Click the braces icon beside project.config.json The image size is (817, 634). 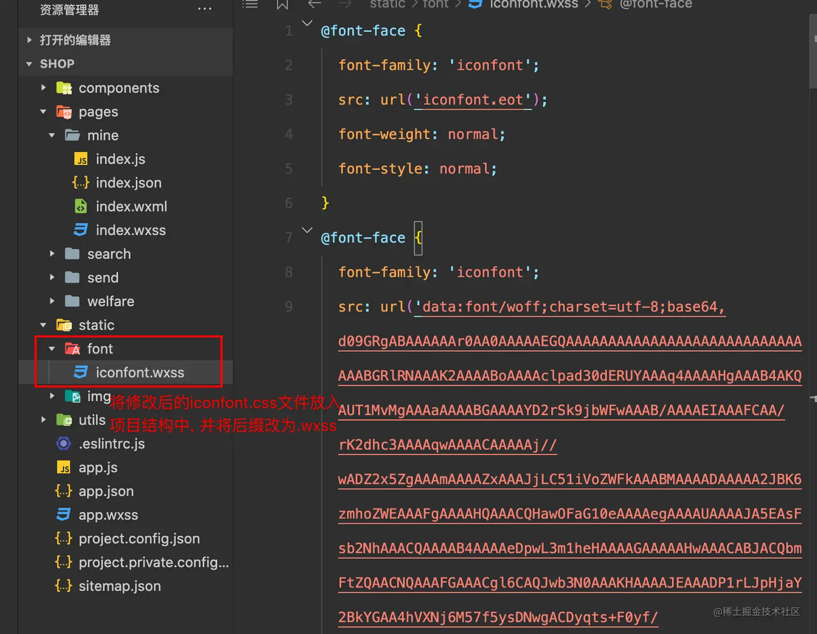[63, 538]
